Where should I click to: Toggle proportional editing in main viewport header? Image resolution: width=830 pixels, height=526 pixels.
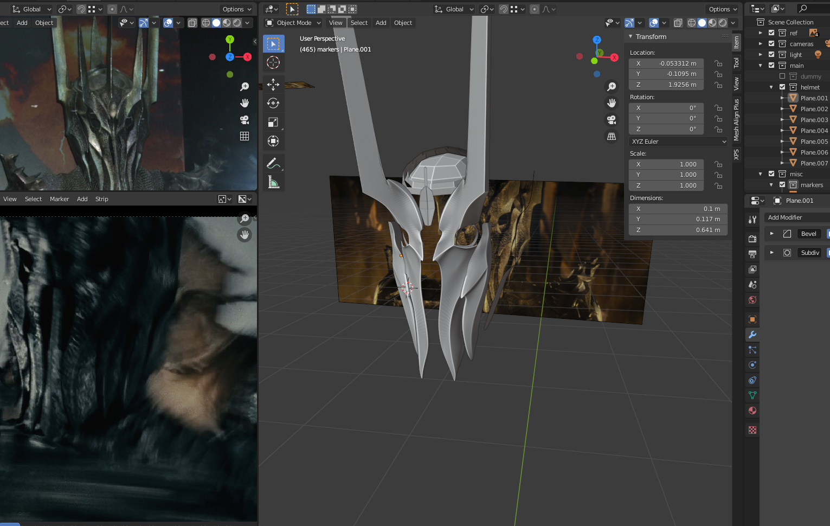point(535,9)
